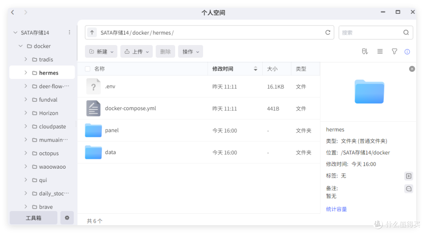The height and width of the screenshot is (233, 424).
Task: Add a note with the comment icon
Action: point(409,189)
